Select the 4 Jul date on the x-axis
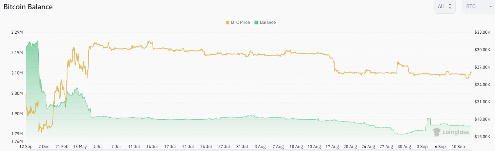 click(x=98, y=147)
